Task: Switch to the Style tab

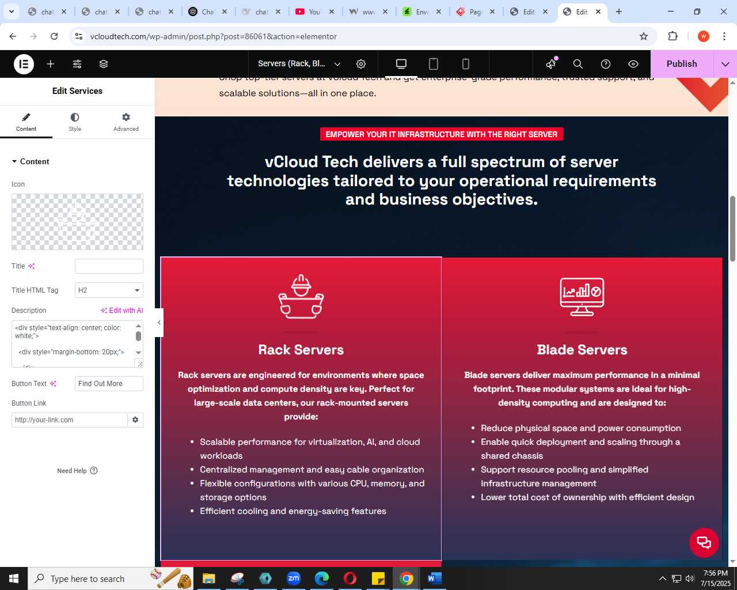Action: coord(75,122)
